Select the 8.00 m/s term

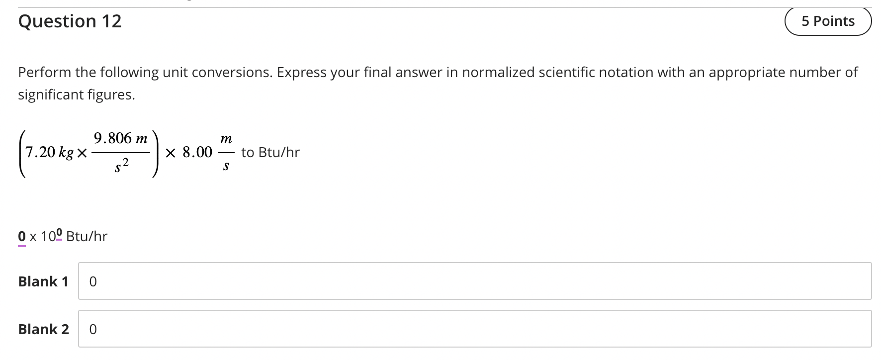(x=209, y=152)
